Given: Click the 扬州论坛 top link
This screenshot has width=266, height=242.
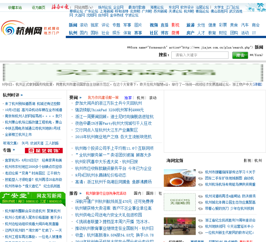Looking at the screenshot, I should tap(105, 8).
